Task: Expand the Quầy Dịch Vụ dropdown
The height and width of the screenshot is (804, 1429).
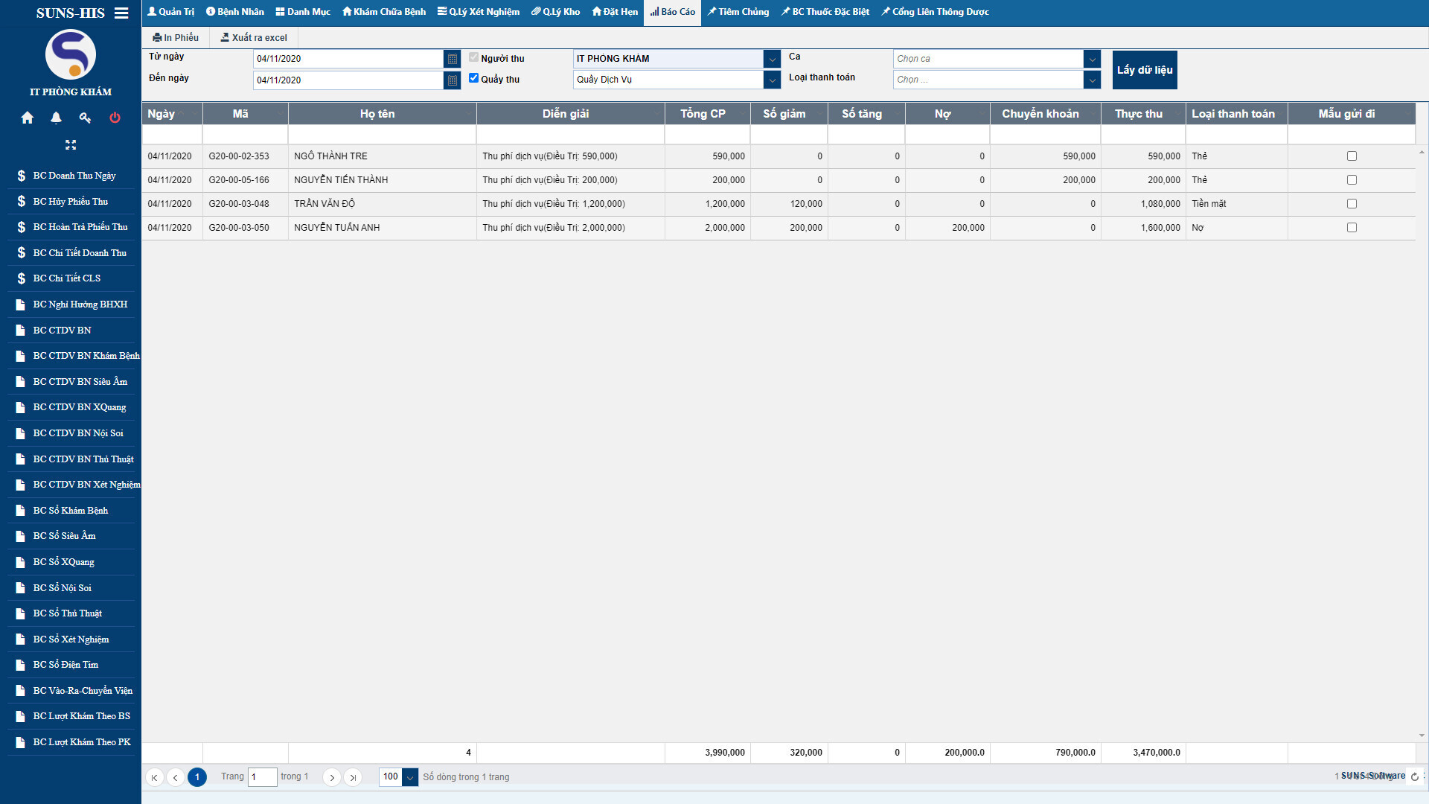Action: point(772,80)
